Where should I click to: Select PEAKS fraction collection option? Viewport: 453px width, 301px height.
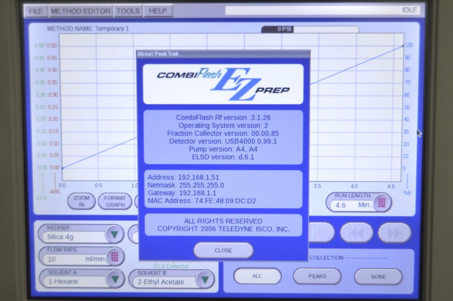pos(317,276)
